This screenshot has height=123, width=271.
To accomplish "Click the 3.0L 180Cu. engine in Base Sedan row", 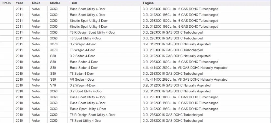I will pyautogui.click(x=206, y=62).
